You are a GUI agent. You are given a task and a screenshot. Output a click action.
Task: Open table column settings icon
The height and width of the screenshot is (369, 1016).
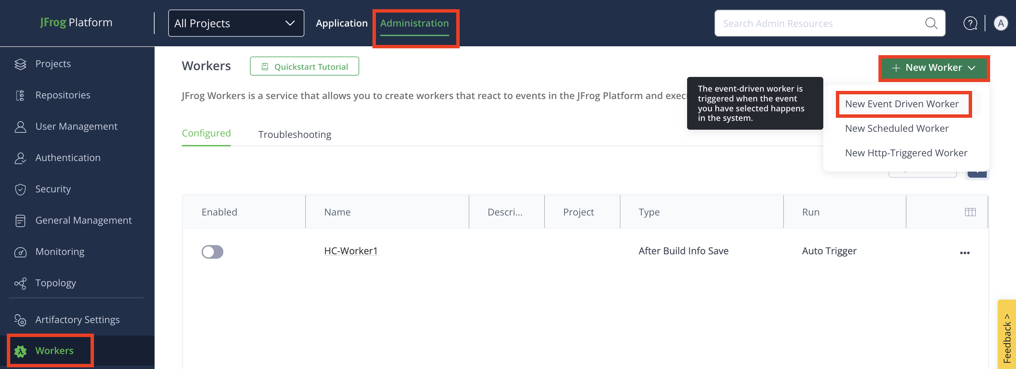click(x=970, y=212)
